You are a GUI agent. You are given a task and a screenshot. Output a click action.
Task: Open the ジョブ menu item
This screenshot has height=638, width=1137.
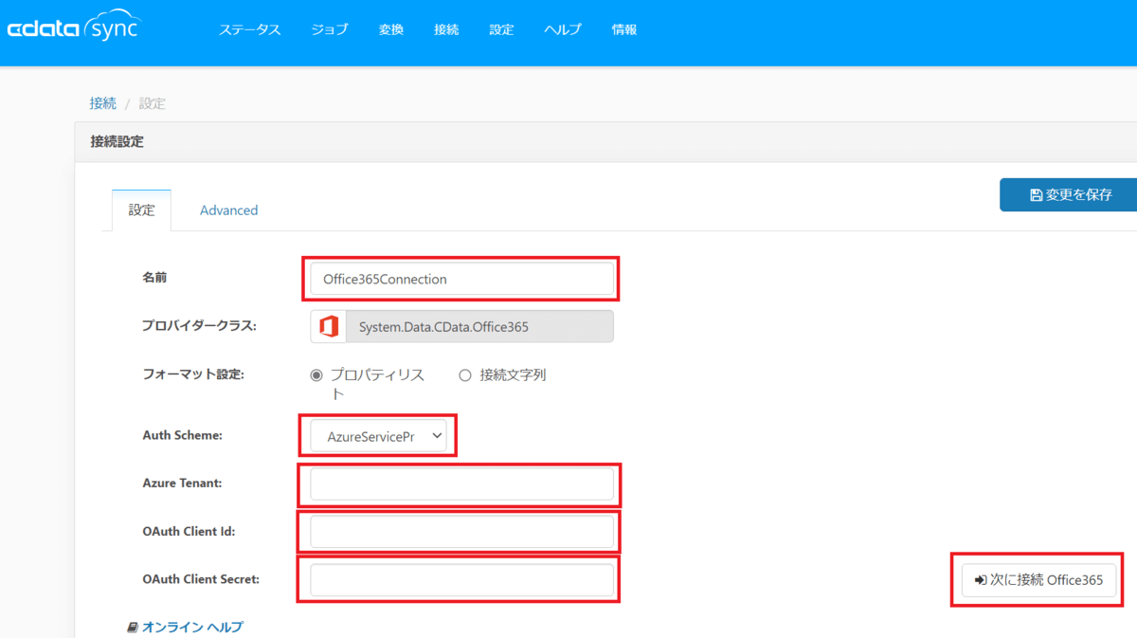click(330, 29)
